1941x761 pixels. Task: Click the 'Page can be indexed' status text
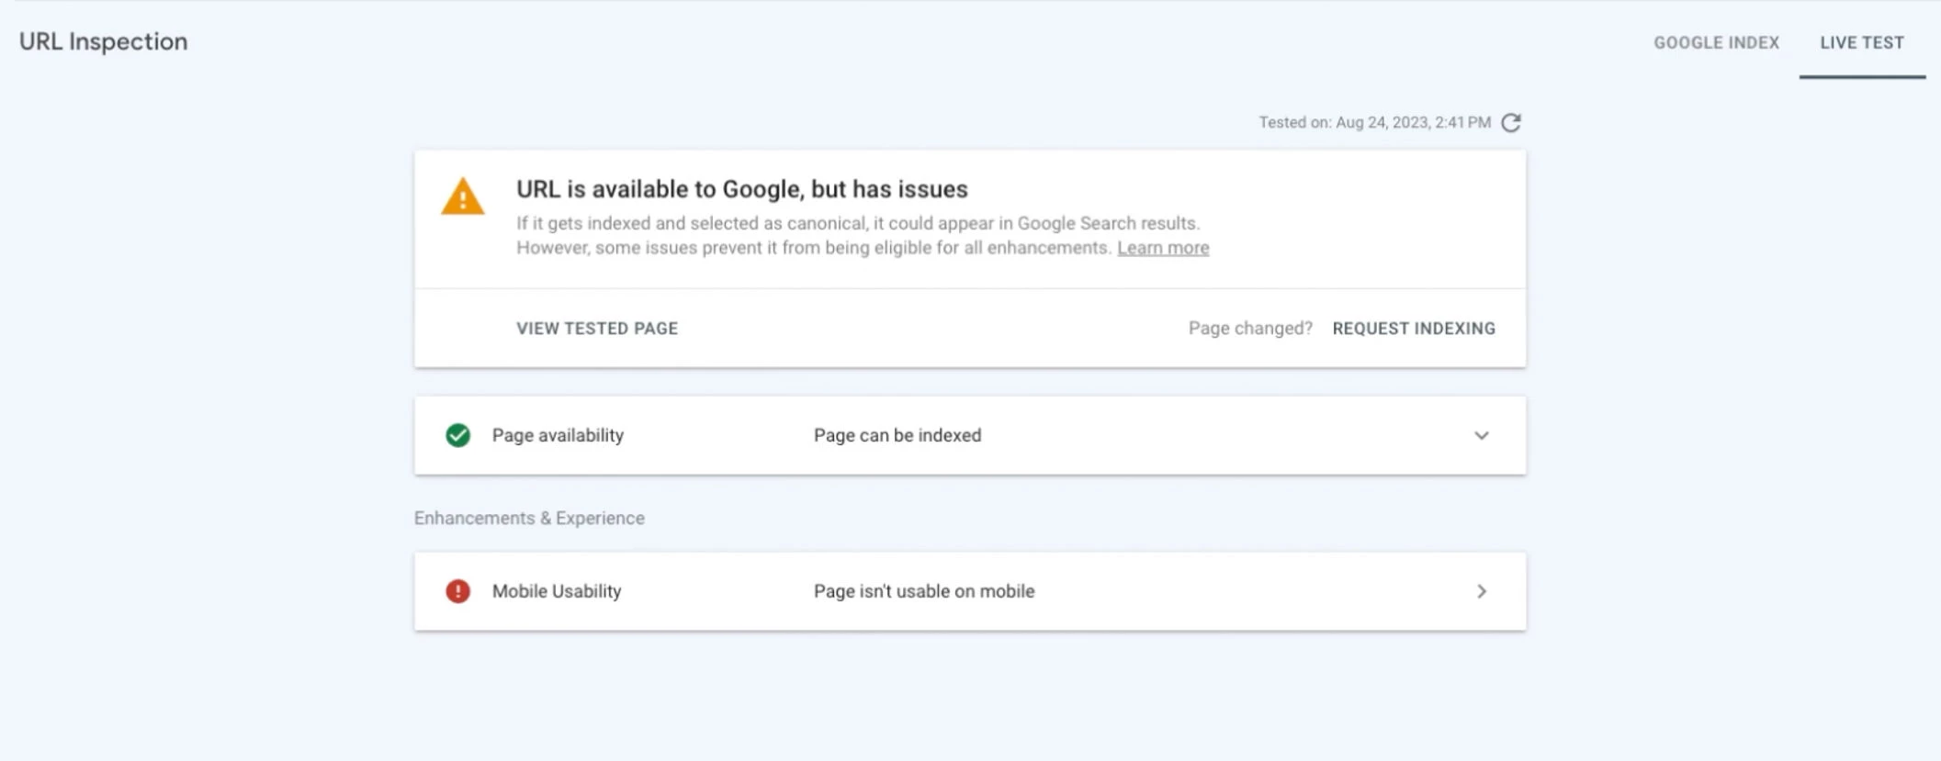[x=897, y=435]
